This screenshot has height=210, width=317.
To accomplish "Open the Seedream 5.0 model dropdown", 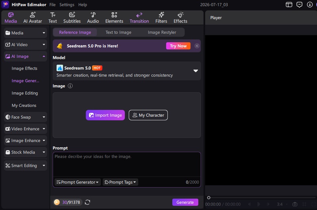I will pyautogui.click(x=127, y=71).
